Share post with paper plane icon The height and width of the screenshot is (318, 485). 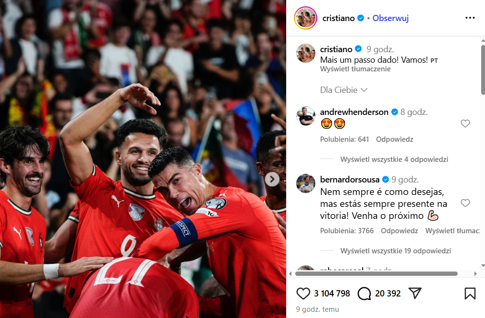tap(415, 293)
